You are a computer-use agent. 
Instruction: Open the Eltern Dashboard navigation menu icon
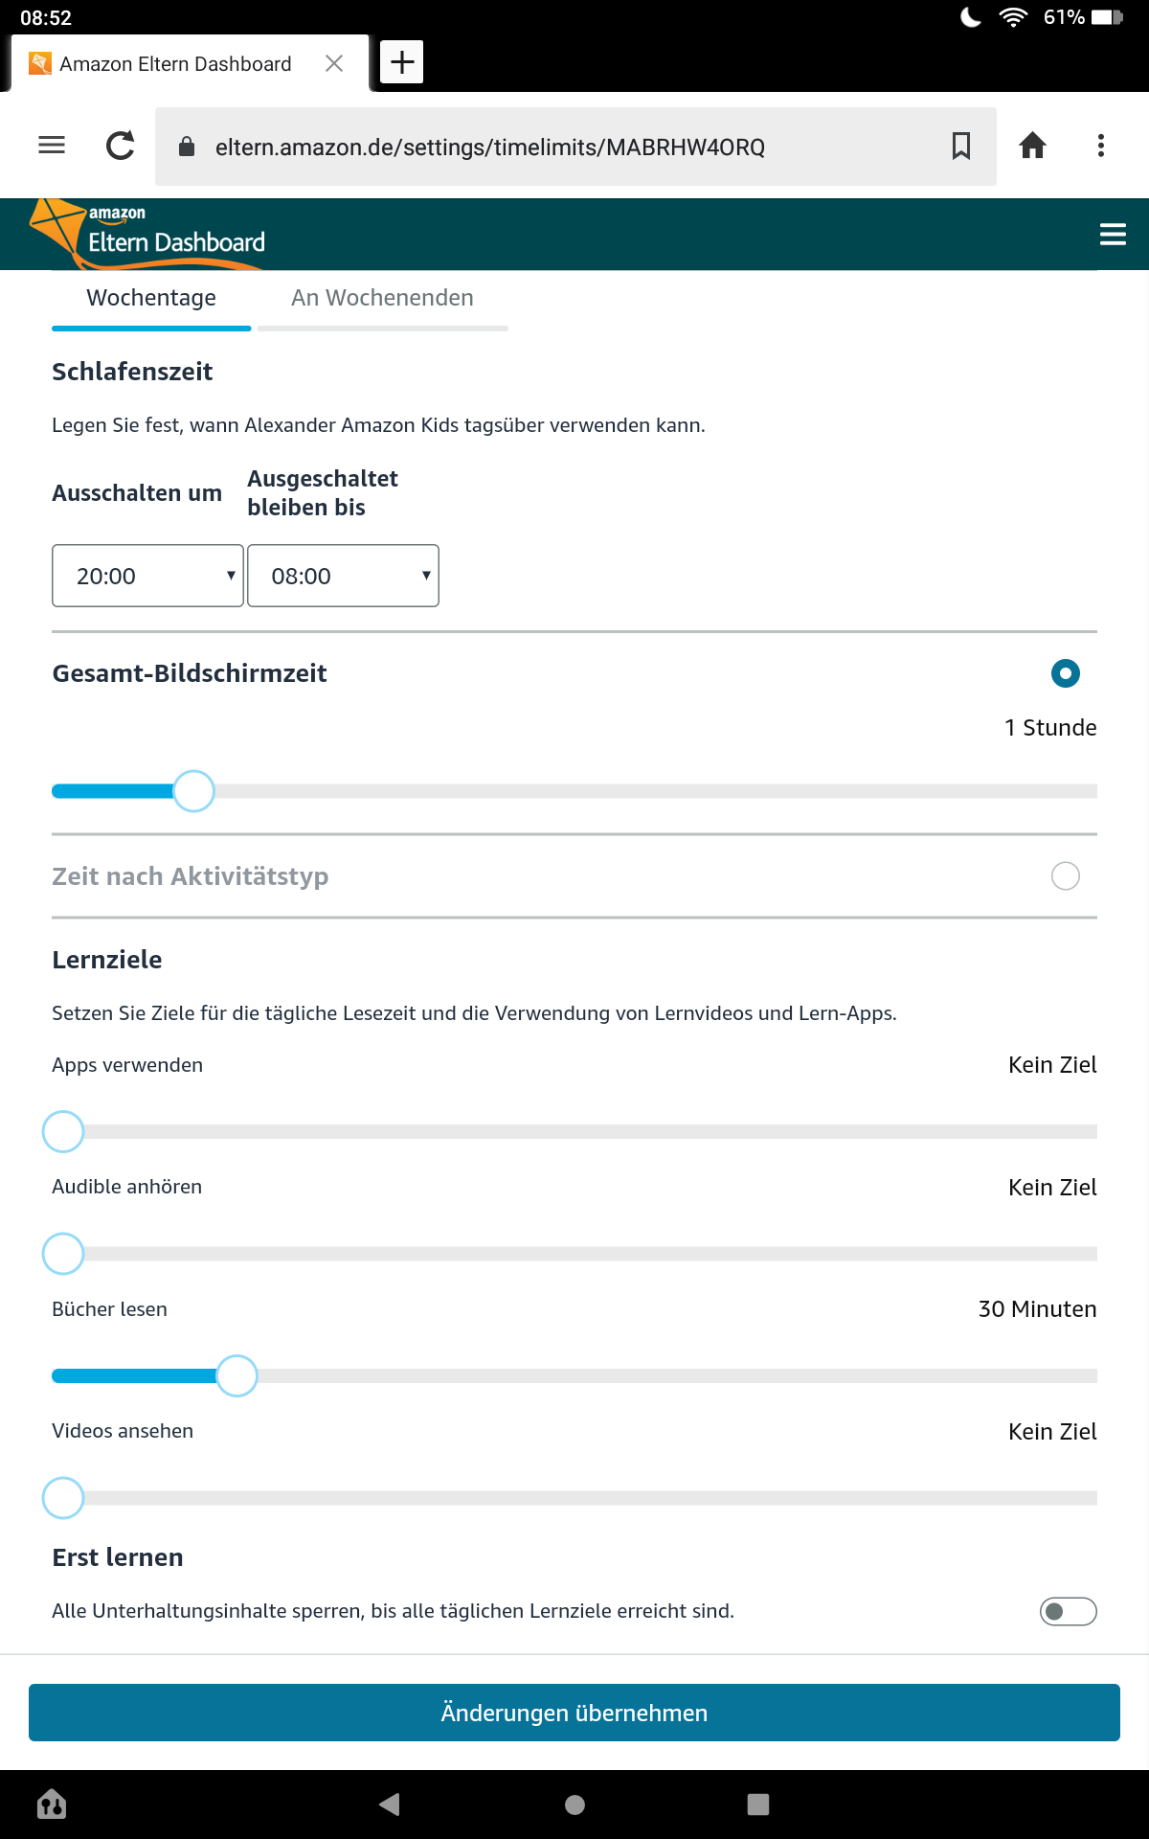1113,235
